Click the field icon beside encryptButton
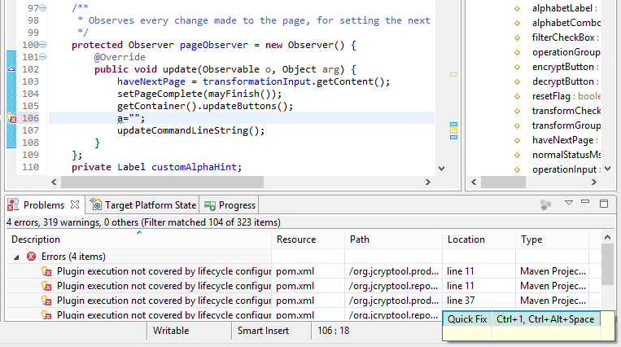Image resolution: width=621 pixels, height=347 pixels. (x=518, y=68)
